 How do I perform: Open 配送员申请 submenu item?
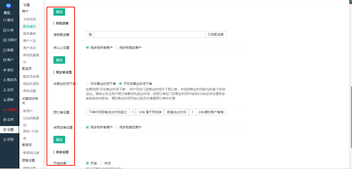click(x=31, y=77)
